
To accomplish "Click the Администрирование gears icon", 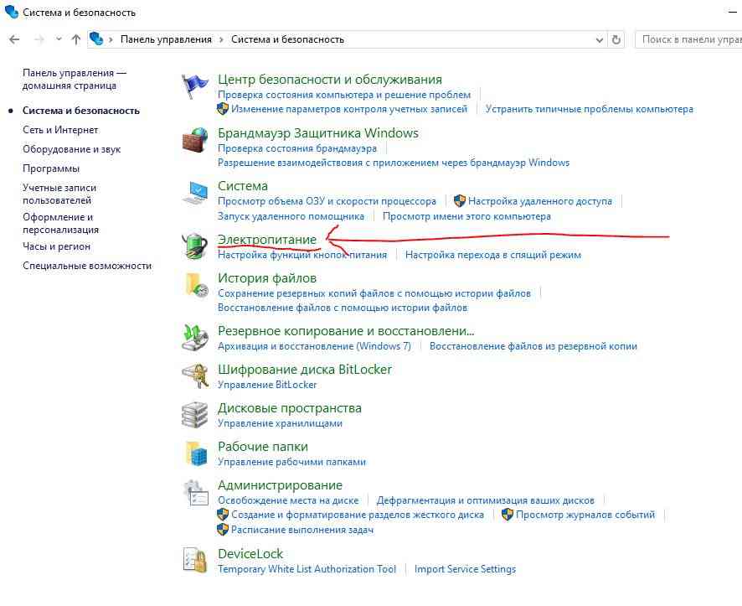I will click(x=195, y=493).
